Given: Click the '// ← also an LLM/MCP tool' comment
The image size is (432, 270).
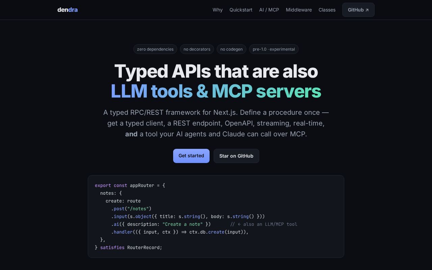Looking at the screenshot, I should coord(264,224).
